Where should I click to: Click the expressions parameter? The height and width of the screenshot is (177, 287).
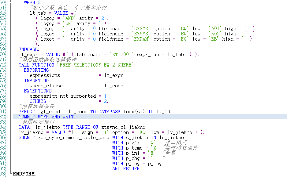coord(45,75)
